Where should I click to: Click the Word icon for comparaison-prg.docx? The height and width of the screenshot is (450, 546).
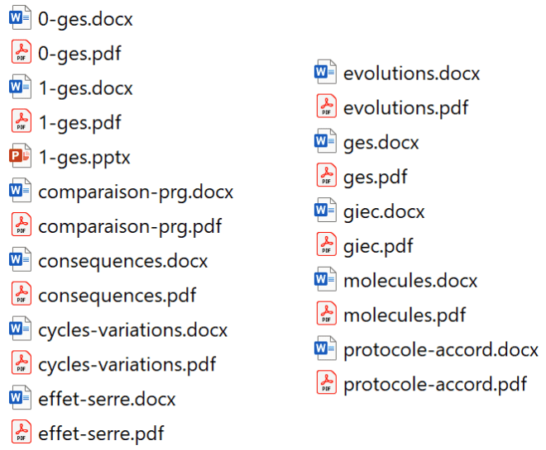tap(20, 192)
